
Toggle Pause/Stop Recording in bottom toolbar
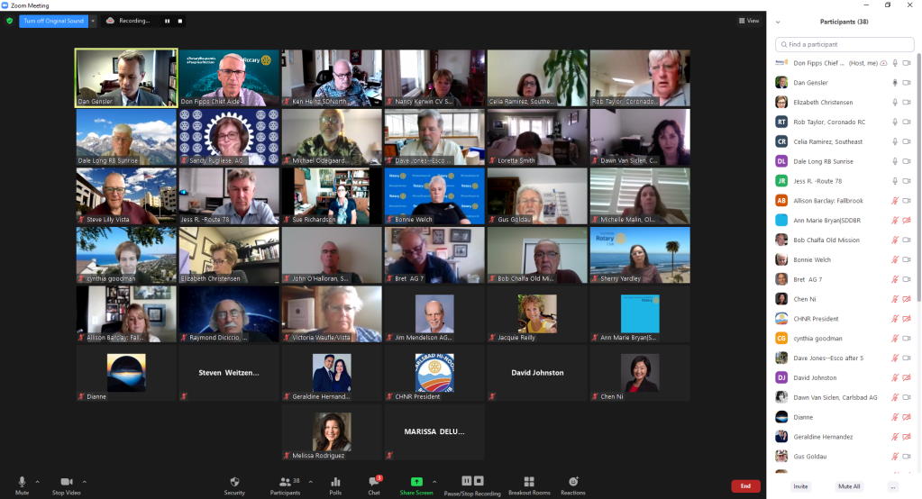pos(473,485)
